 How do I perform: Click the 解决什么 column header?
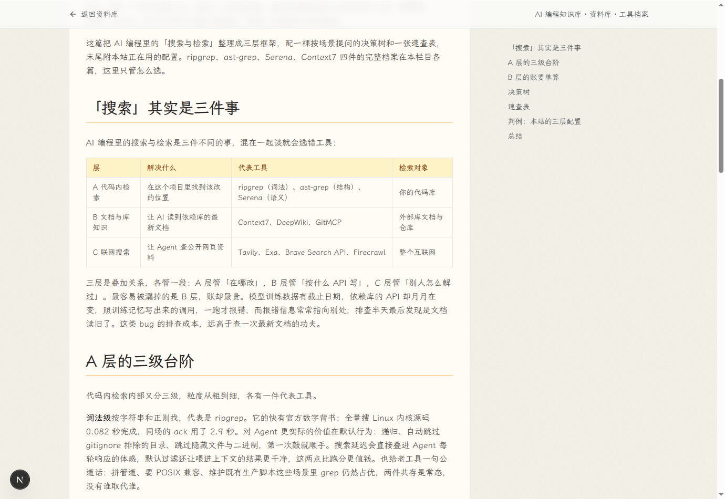186,168
